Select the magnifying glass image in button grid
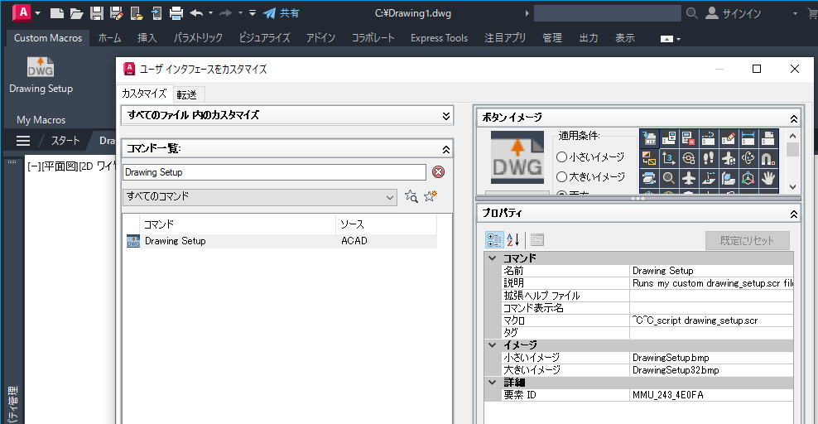The image size is (818, 424). pyautogui.click(x=669, y=178)
